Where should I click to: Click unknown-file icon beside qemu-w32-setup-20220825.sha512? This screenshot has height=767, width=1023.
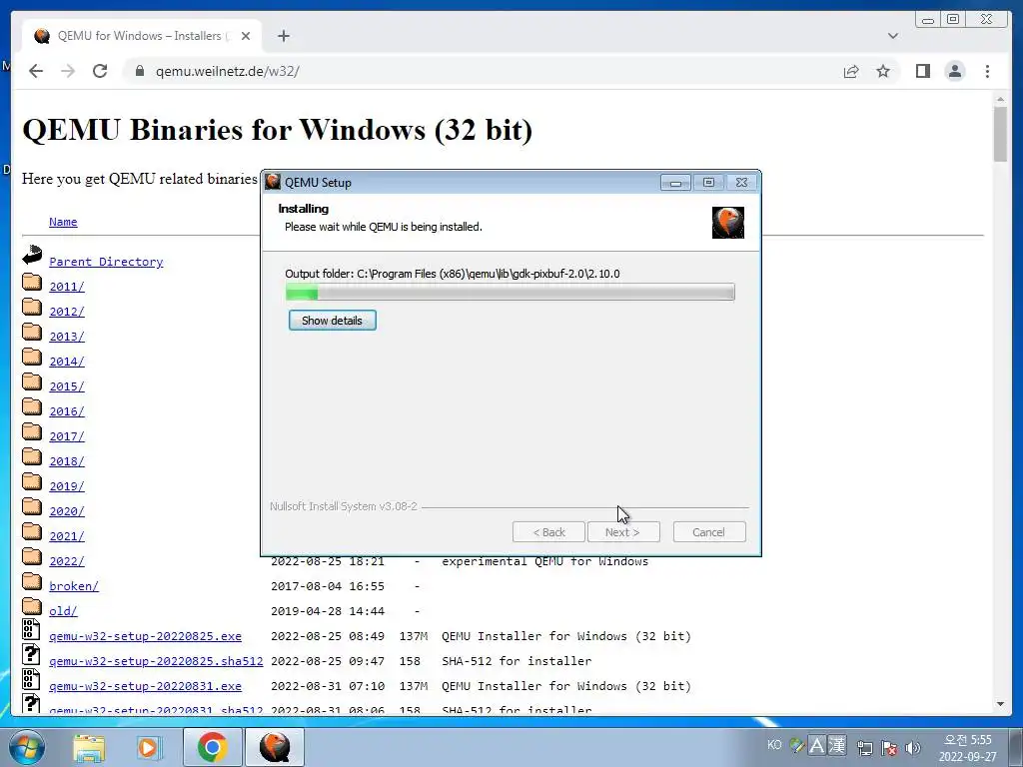point(31,654)
